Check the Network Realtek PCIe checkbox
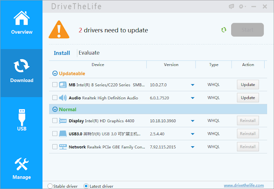Screen dimensions: 274x189 coord(55,147)
